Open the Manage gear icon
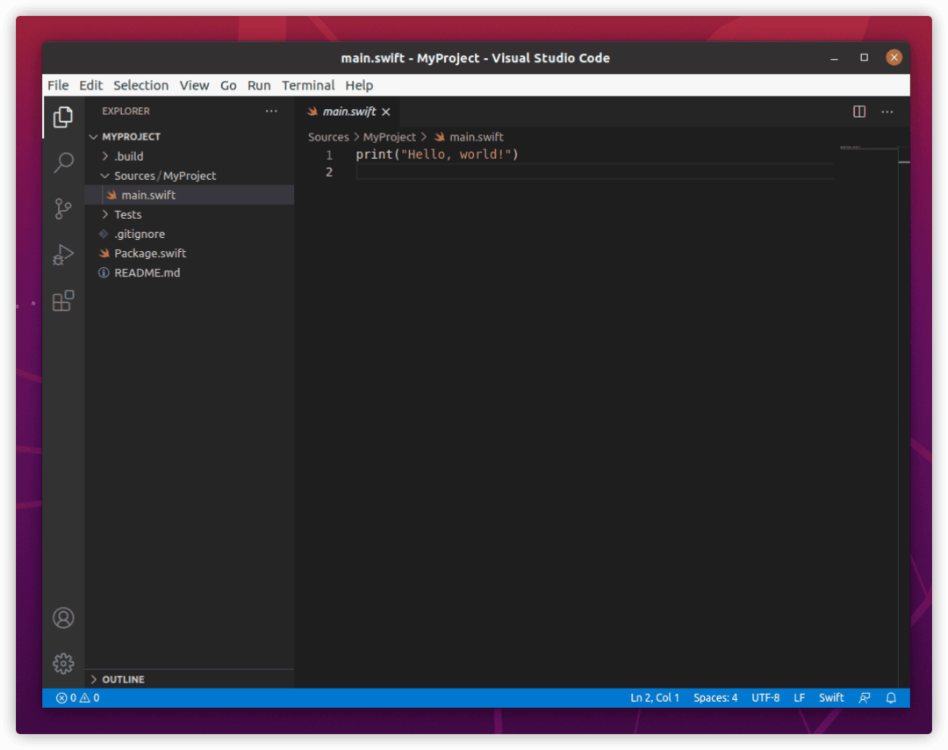This screenshot has width=948, height=750. 63,663
